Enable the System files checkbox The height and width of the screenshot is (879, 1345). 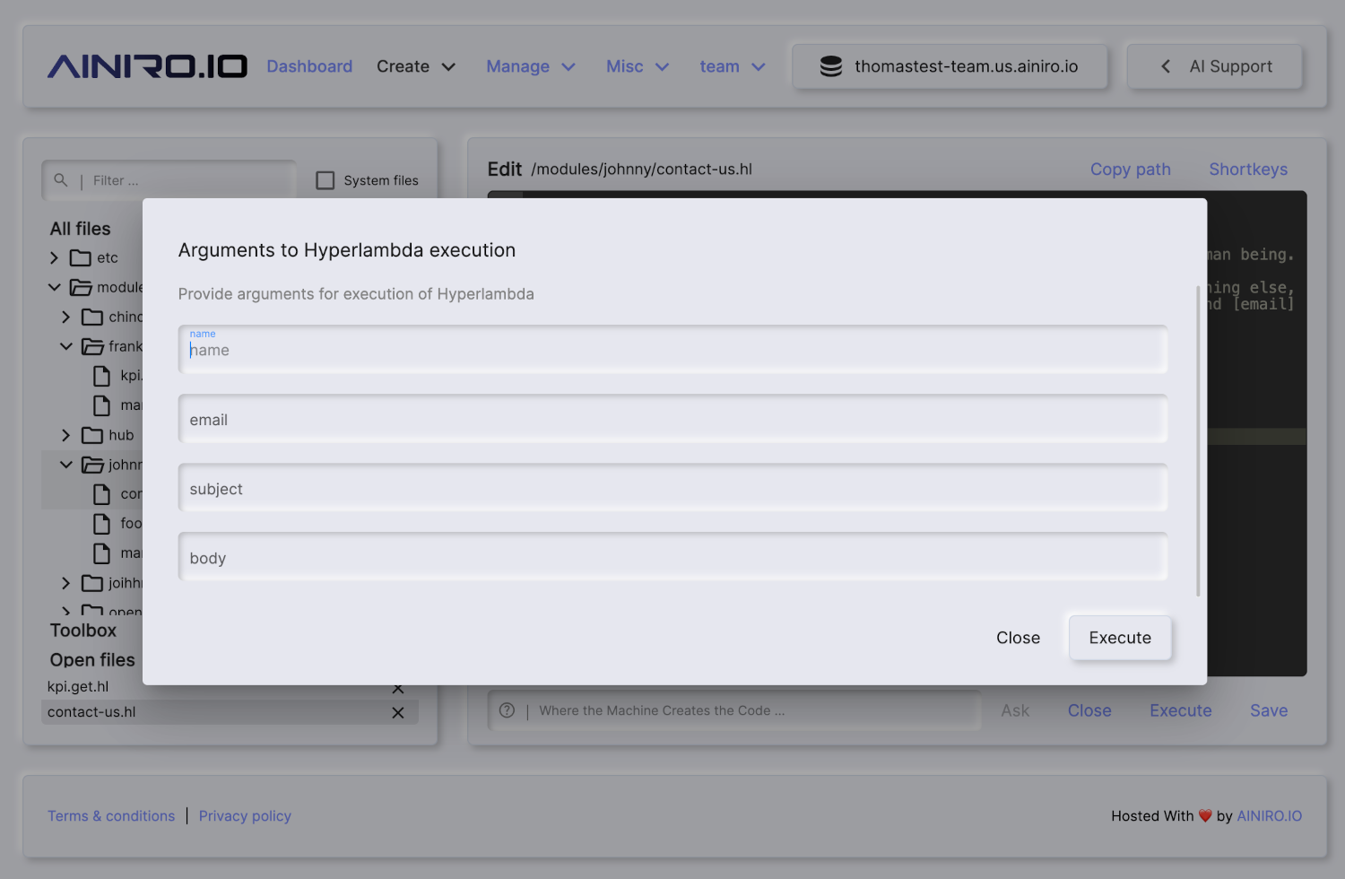325,180
